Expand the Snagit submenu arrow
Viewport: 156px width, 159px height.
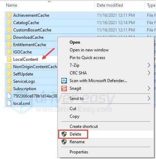tap(149, 88)
